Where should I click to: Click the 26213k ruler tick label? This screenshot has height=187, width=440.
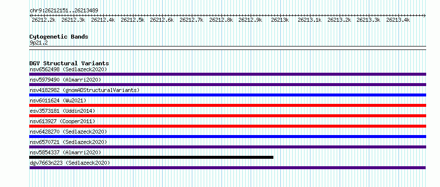280,20
